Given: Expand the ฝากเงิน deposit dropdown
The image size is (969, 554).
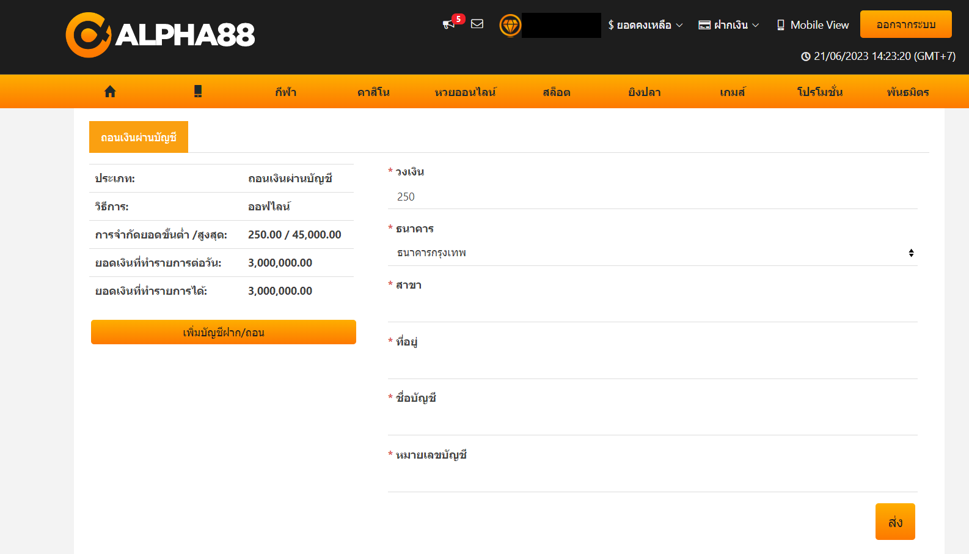Looking at the screenshot, I should (729, 25).
